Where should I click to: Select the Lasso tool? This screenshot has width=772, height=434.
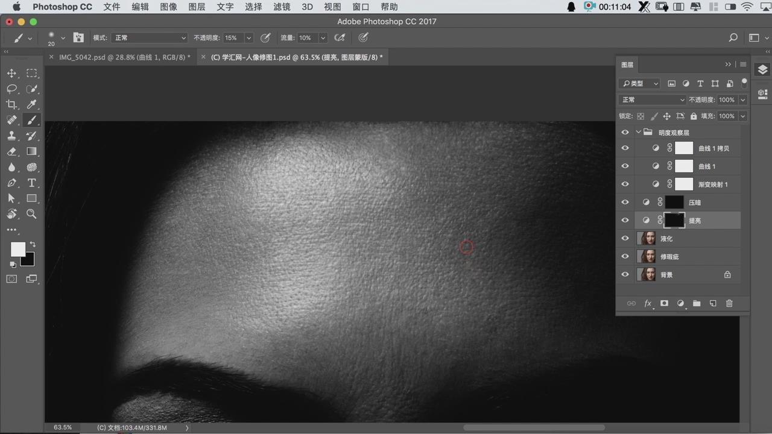click(11, 89)
